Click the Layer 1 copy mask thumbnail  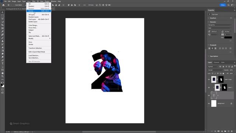click(221, 79)
